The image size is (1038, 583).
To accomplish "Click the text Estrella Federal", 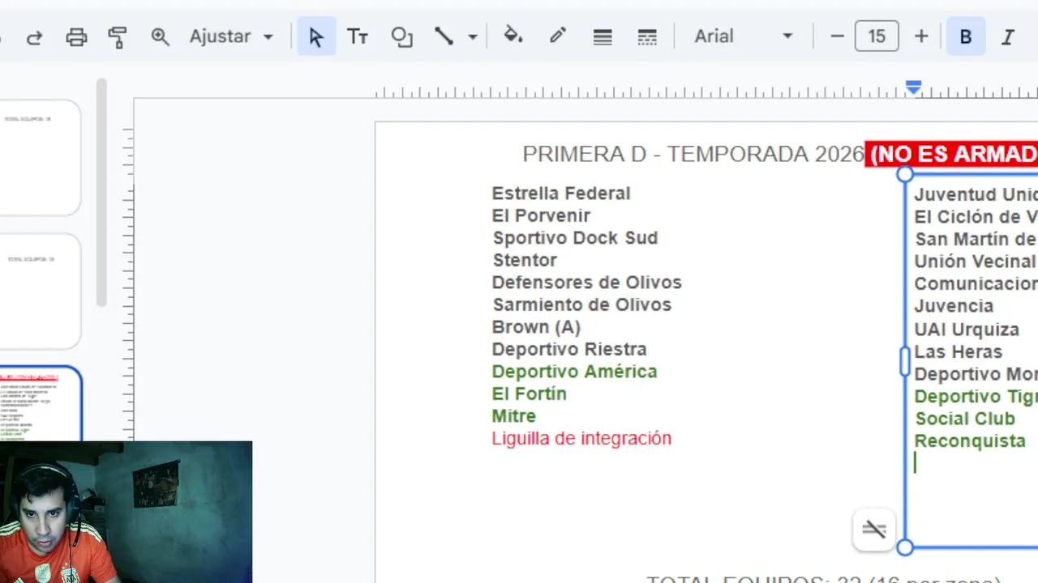I will point(561,194).
